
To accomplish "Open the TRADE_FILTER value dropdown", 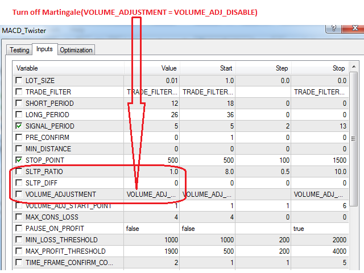I will pyautogui.click(x=151, y=92).
